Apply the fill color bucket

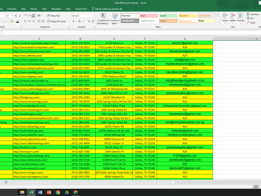pos(11,21)
